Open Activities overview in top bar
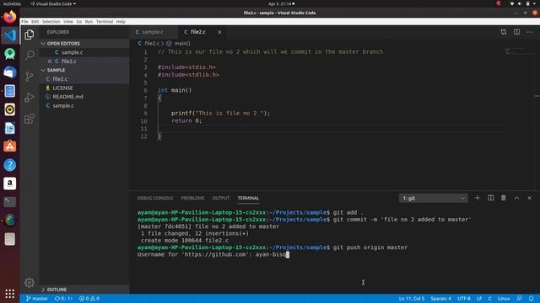This screenshot has height=303, width=540. 12,3
